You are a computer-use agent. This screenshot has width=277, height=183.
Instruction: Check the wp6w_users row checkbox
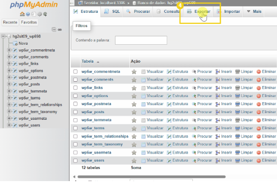coord(76,160)
